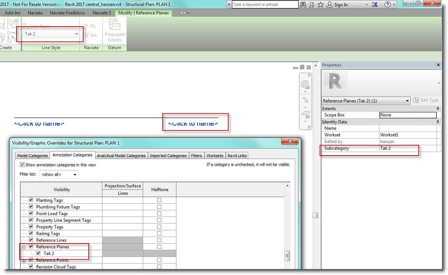Click the binoculars search icon
Screen dimensions: 448x275
(x=303, y=4)
